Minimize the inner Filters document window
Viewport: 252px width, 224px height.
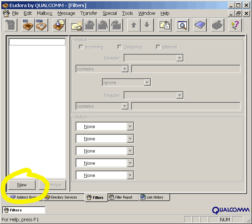point(231,13)
